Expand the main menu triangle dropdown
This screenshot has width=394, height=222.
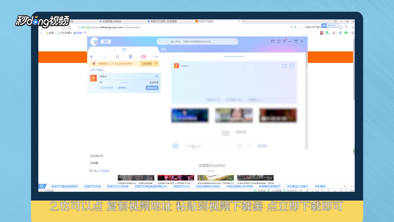click(284, 41)
